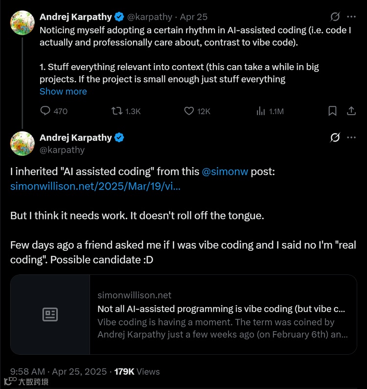Share the top tweet
This screenshot has height=389, width=367.
[x=351, y=111]
